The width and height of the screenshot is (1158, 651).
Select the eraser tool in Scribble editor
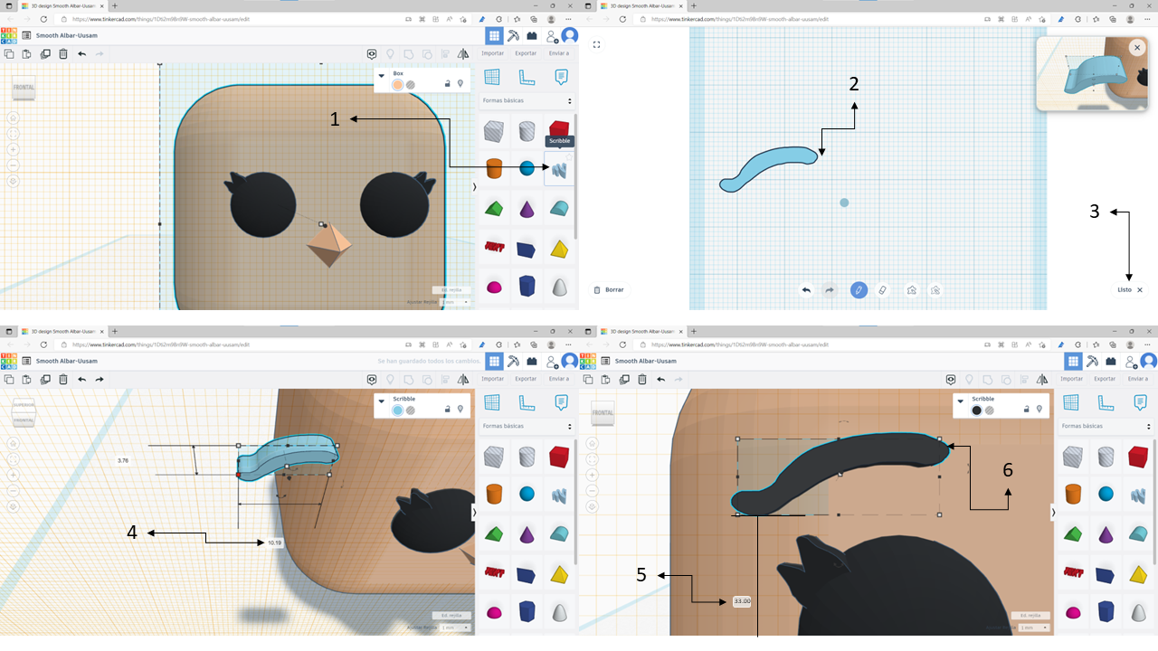click(x=884, y=290)
